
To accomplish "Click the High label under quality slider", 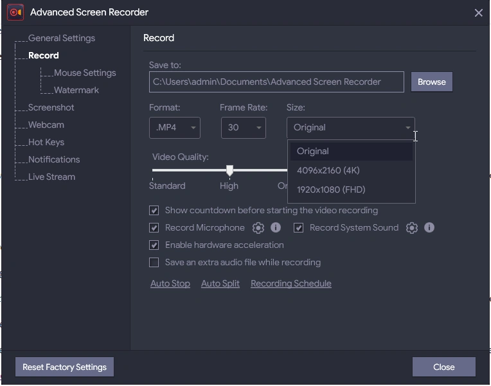I will pos(229,186).
